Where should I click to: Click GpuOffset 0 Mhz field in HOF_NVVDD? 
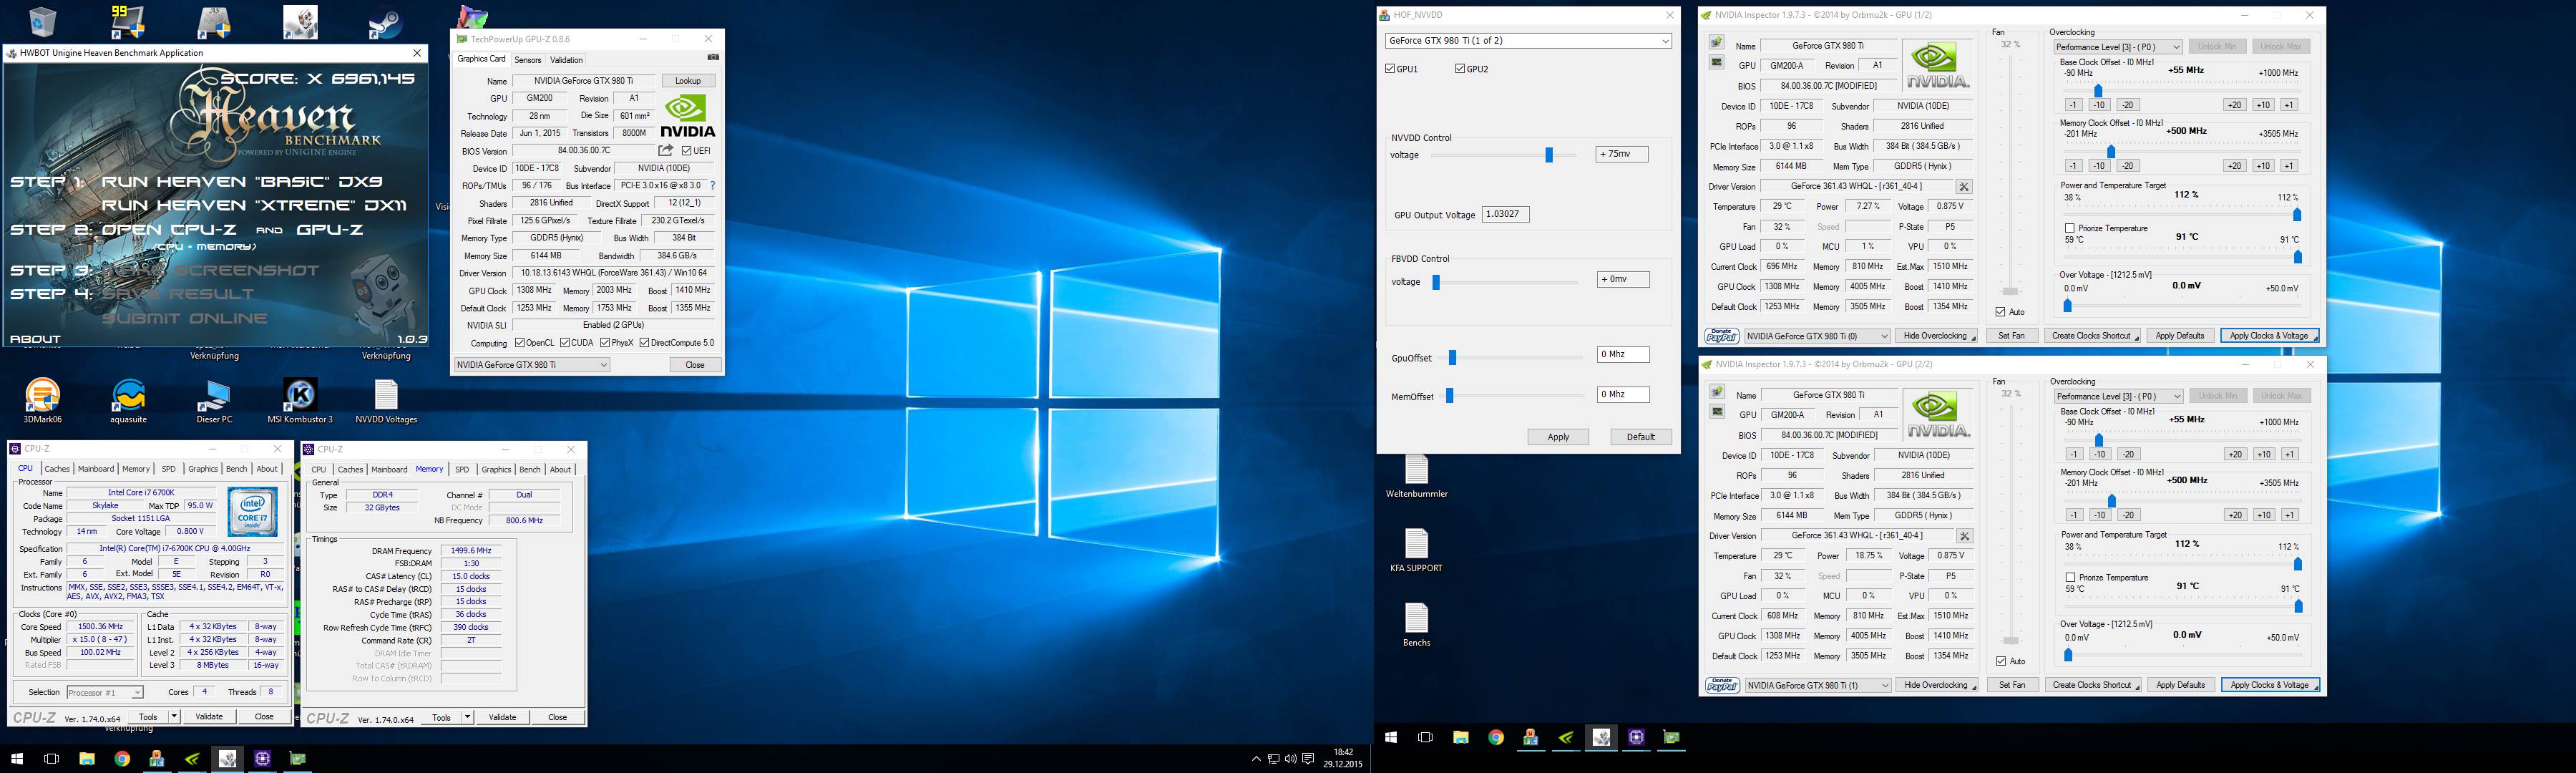point(1623,355)
